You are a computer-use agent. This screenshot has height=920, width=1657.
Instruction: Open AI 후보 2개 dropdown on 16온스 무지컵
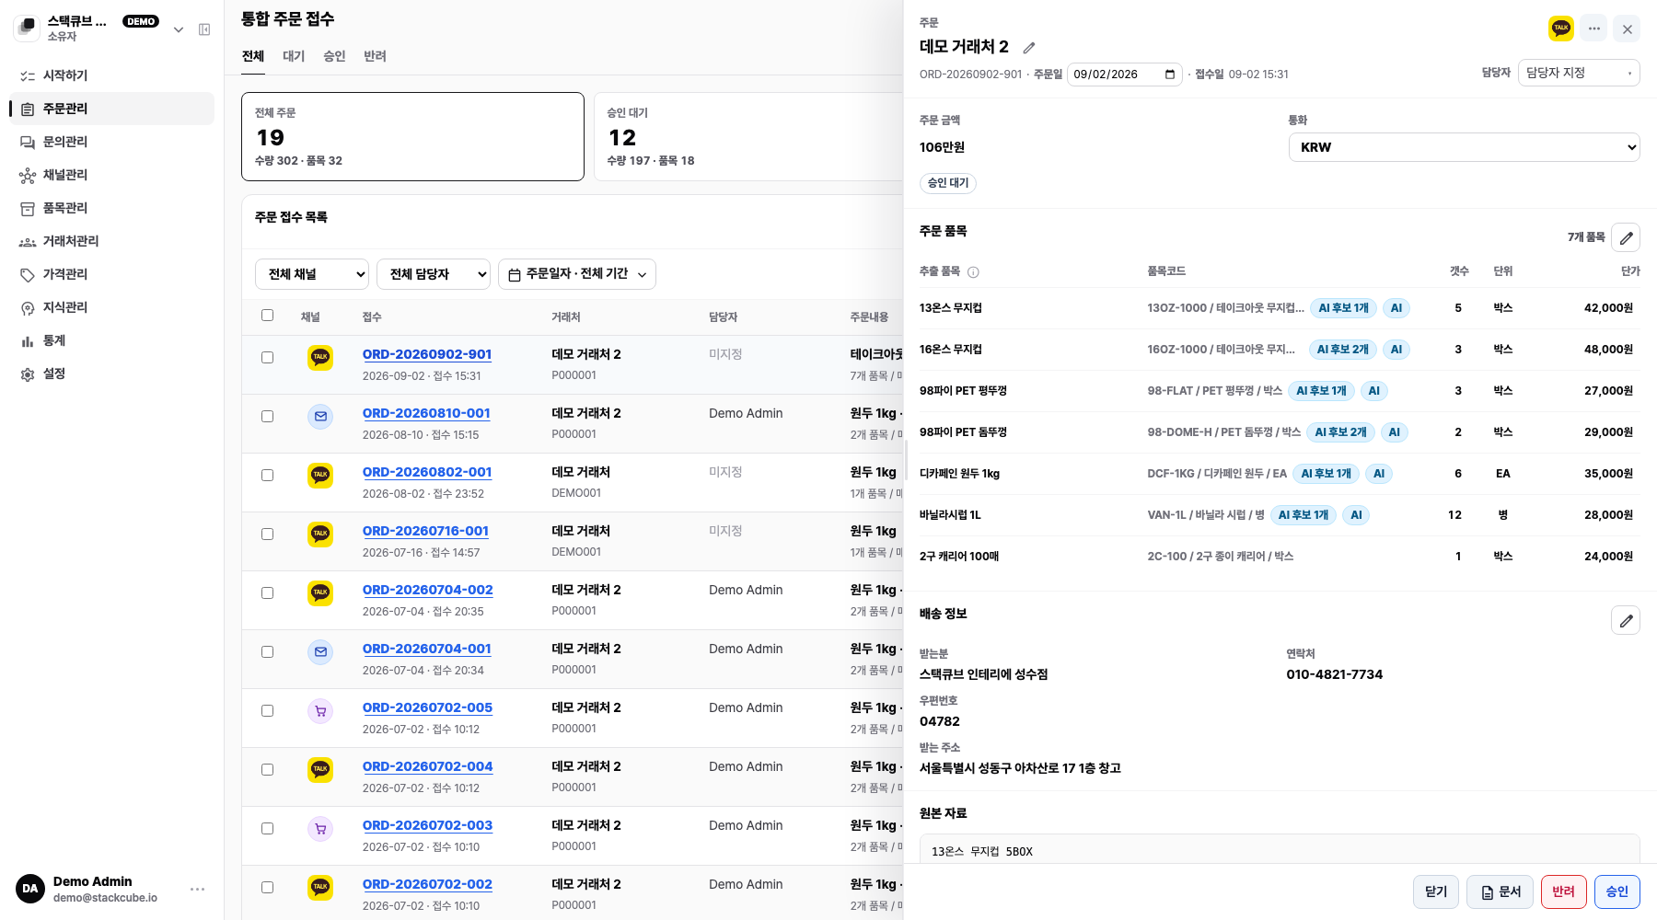click(x=1342, y=350)
